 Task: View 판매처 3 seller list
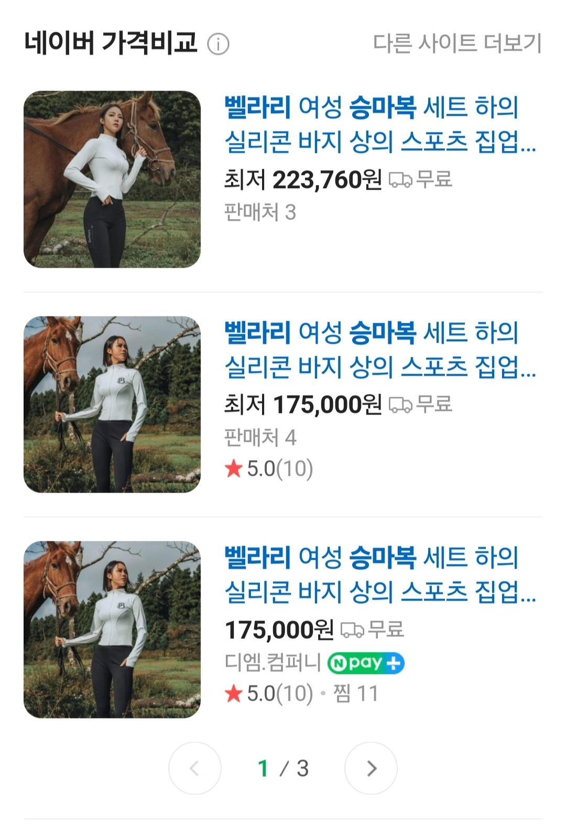[260, 212]
